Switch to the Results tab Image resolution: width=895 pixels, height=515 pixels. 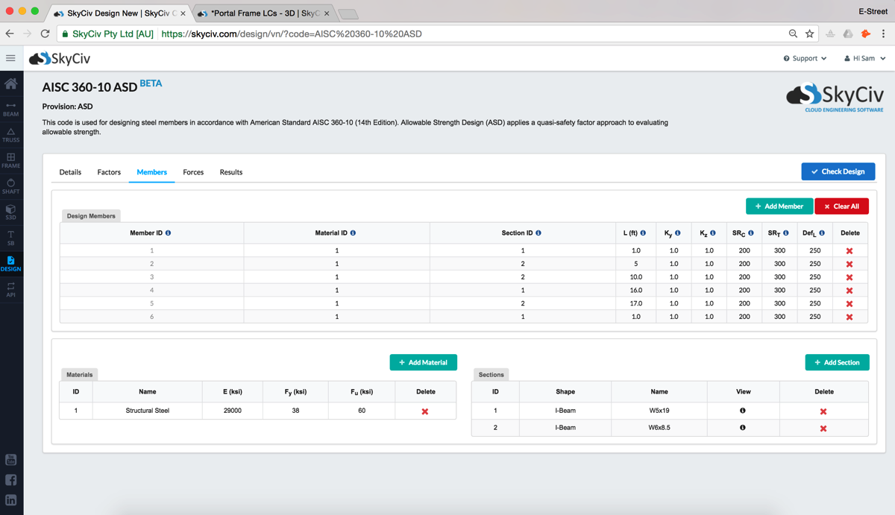[231, 172]
